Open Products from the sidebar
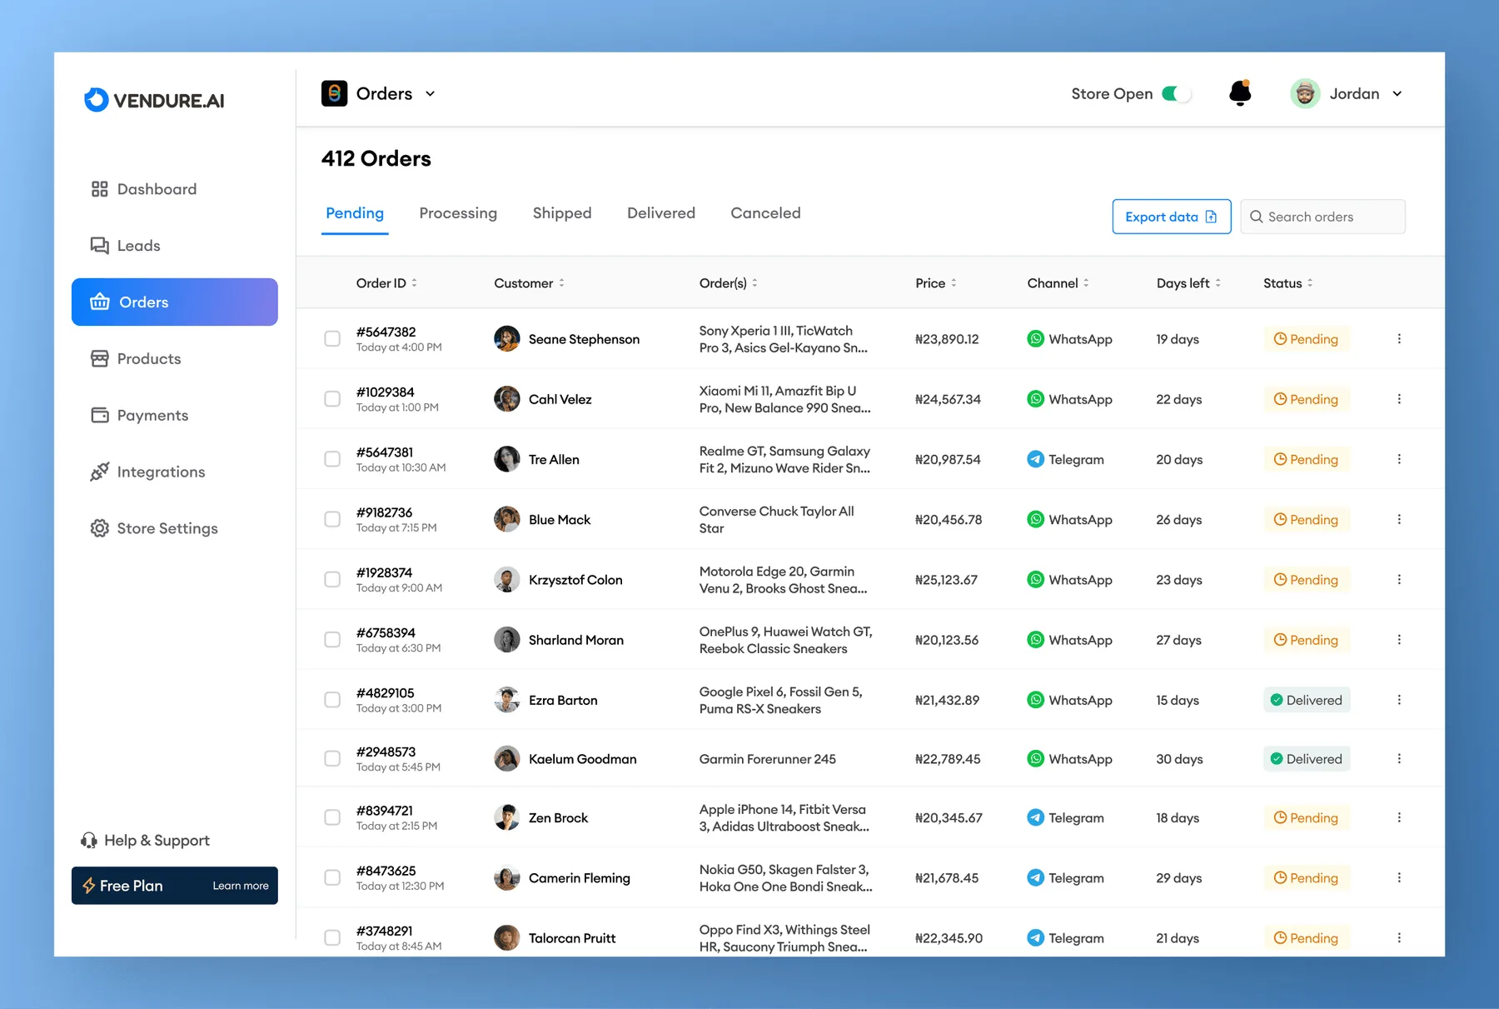The image size is (1499, 1009). point(136,359)
